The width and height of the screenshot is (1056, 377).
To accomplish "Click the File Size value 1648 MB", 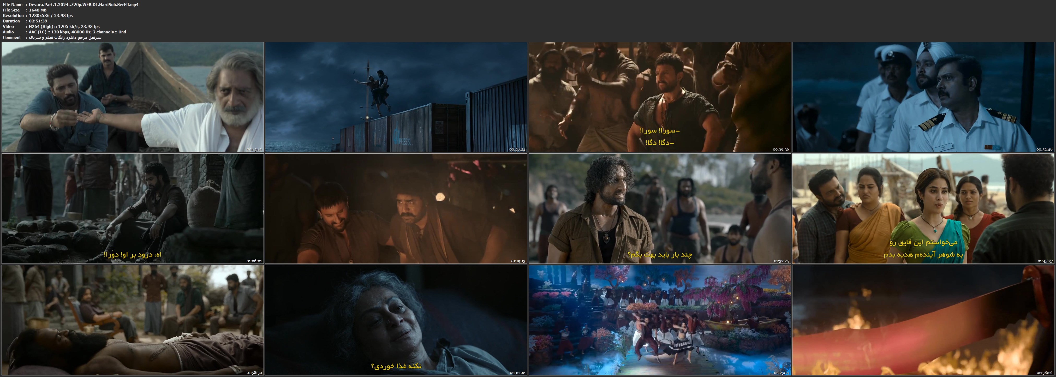I will point(38,10).
